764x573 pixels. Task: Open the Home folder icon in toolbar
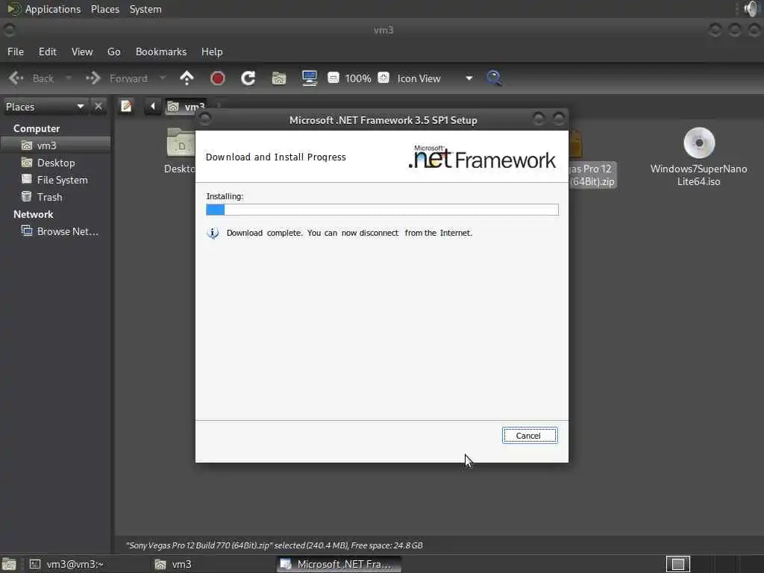point(279,78)
